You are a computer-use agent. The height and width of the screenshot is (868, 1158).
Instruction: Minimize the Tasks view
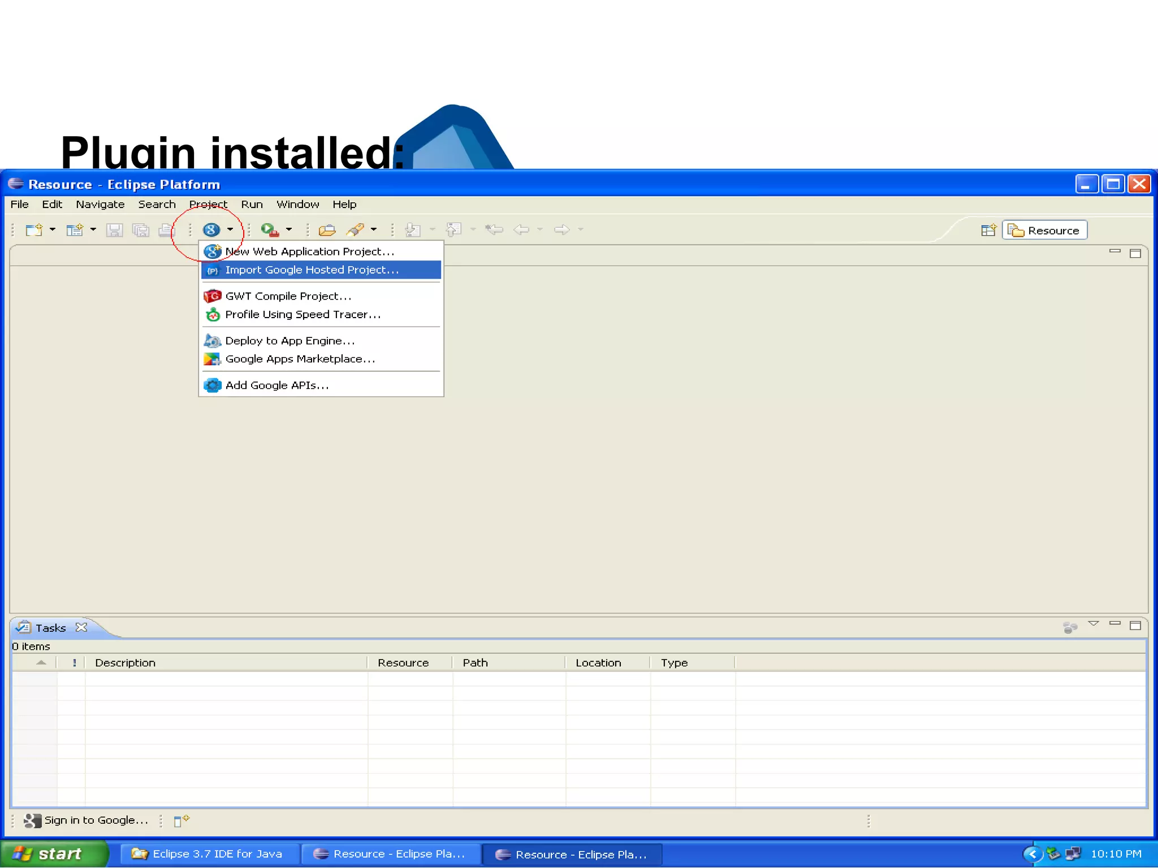[x=1114, y=623]
